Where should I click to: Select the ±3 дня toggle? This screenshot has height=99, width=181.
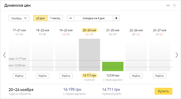(40, 18)
